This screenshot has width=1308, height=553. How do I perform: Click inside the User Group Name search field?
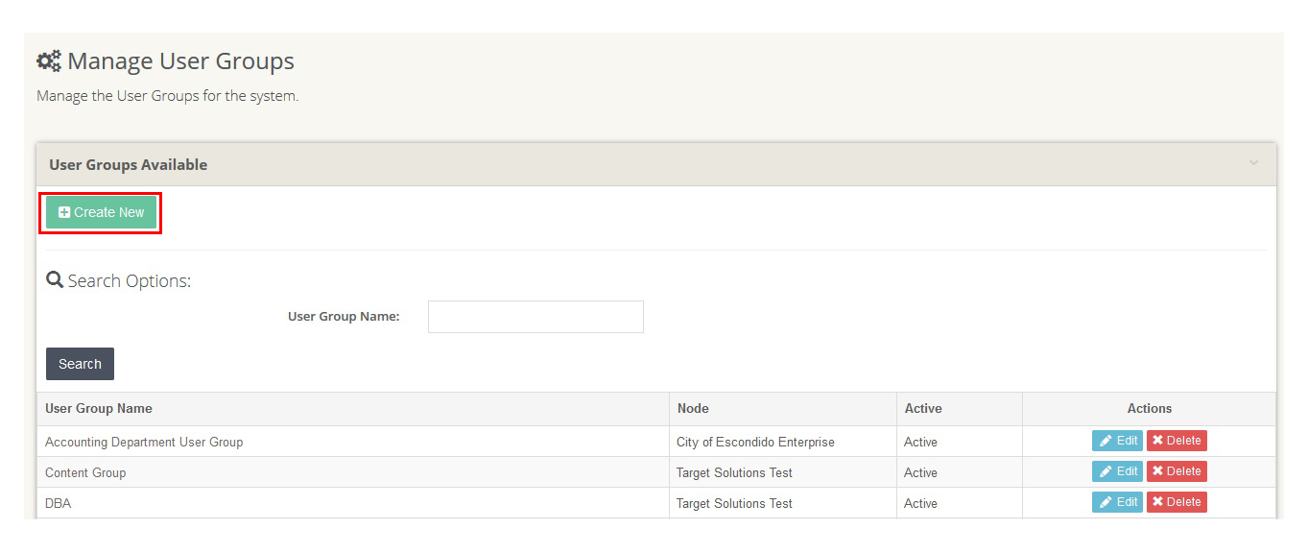coord(535,316)
